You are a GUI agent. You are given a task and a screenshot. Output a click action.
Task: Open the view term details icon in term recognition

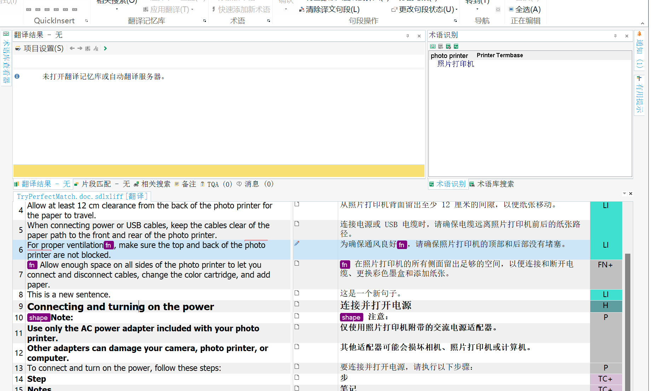tap(433, 46)
